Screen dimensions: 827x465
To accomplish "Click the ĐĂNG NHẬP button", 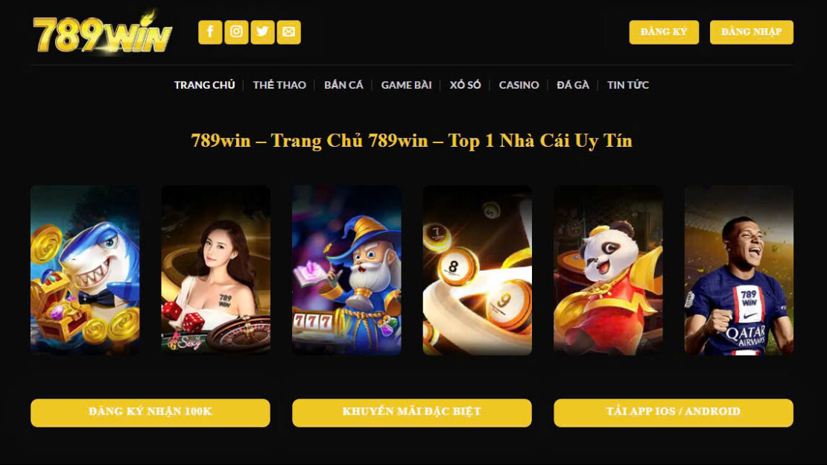I will point(752,32).
